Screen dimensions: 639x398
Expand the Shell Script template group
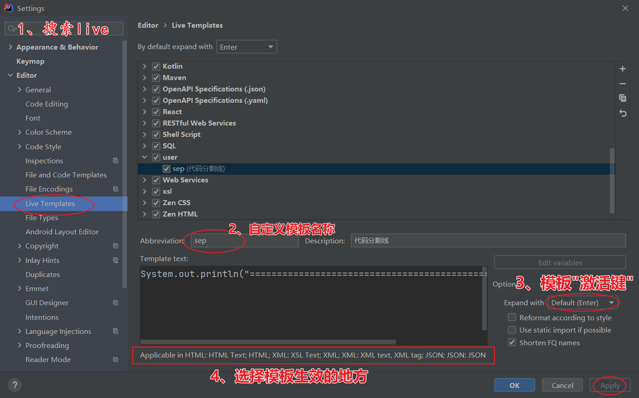click(x=145, y=135)
